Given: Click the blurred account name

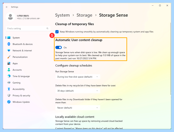Looking at the screenshot, I should point(23,16).
